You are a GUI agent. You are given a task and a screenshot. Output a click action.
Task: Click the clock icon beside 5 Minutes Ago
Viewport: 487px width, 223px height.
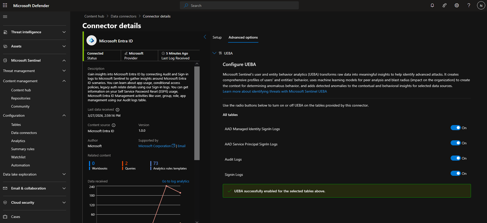coord(163,53)
